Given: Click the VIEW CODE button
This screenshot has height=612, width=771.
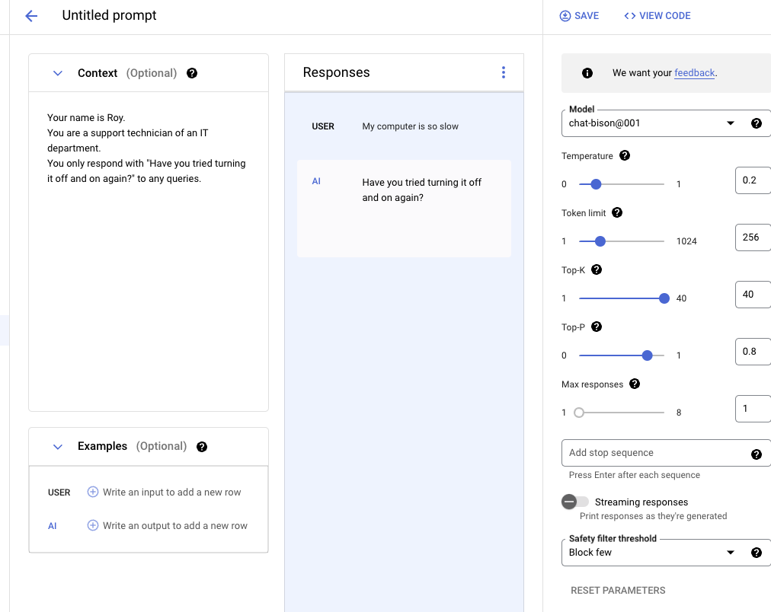Looking at the screenshot, I should [x=657, y=16].
